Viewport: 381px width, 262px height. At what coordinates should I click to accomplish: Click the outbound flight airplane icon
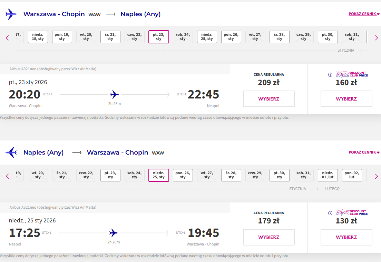[11, 14]
